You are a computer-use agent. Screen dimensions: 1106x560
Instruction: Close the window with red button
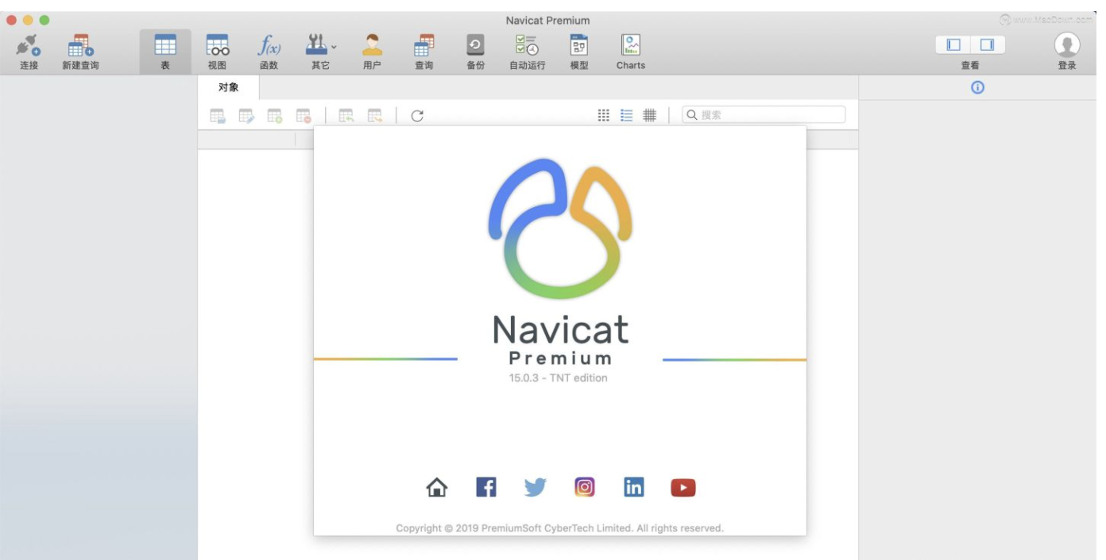[12, 20]
